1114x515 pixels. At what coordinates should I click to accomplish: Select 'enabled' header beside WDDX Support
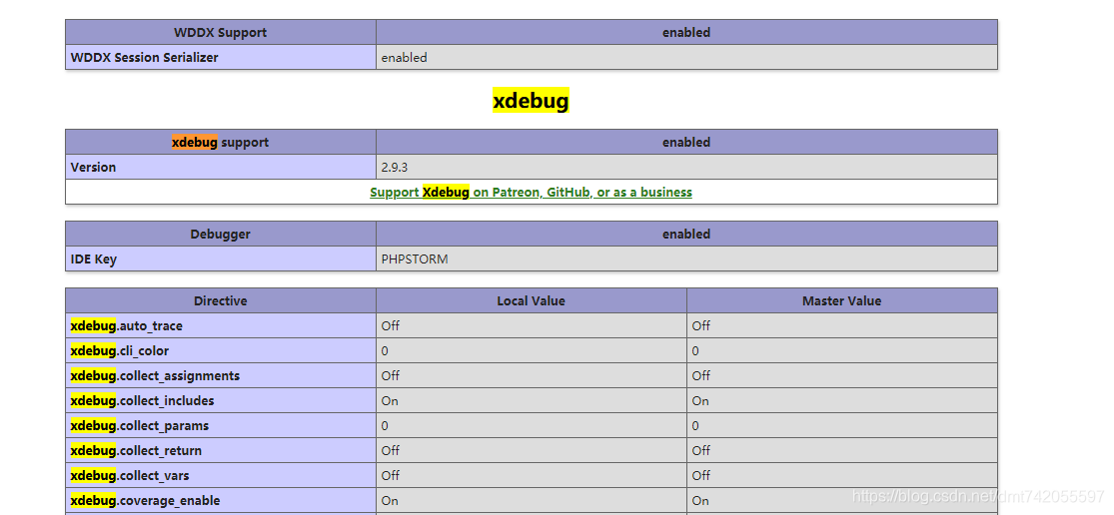pos(686,33)
